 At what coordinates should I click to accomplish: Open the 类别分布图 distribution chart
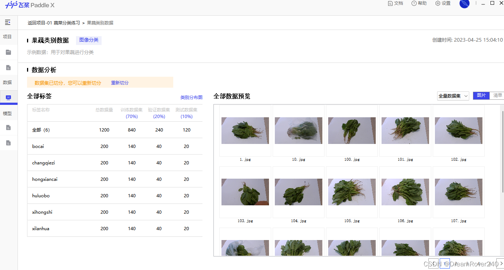pos(191,97)
